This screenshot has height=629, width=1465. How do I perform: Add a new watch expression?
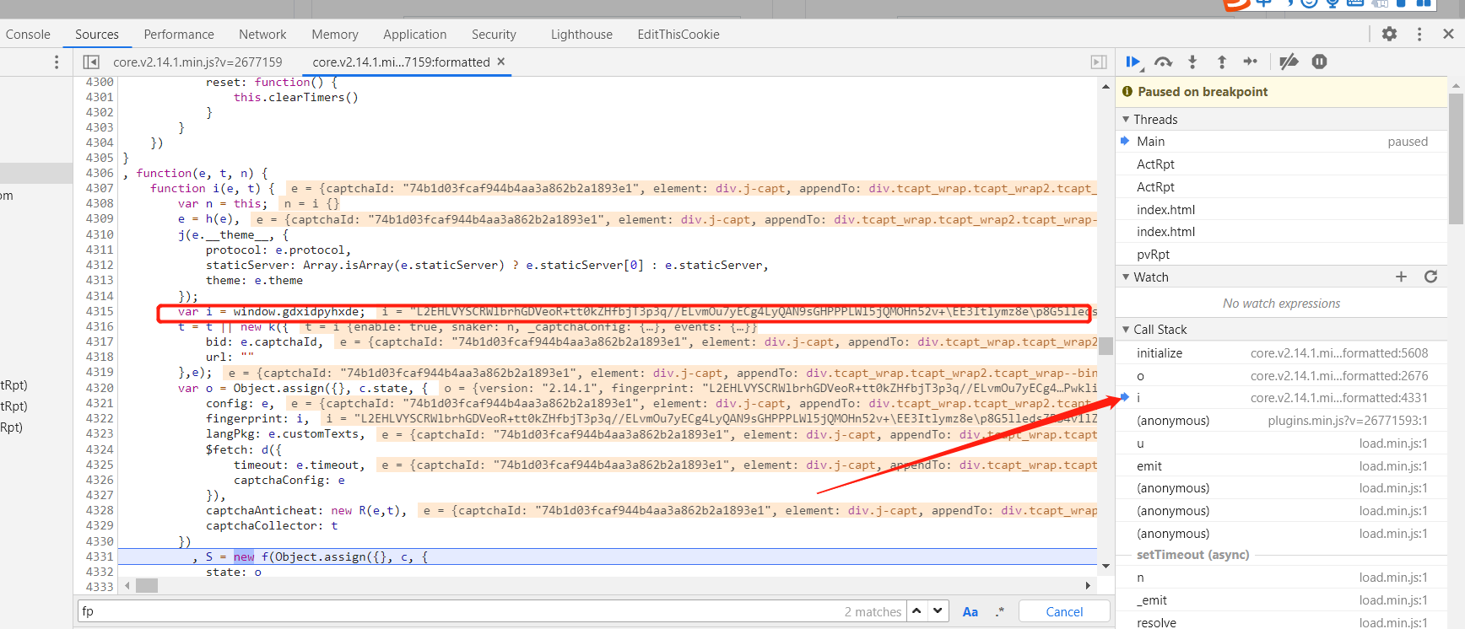tap(1401, 277)
